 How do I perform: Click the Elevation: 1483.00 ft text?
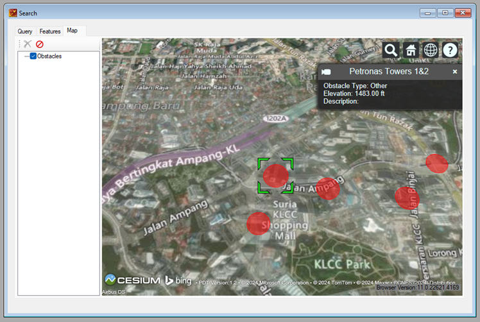354,94
